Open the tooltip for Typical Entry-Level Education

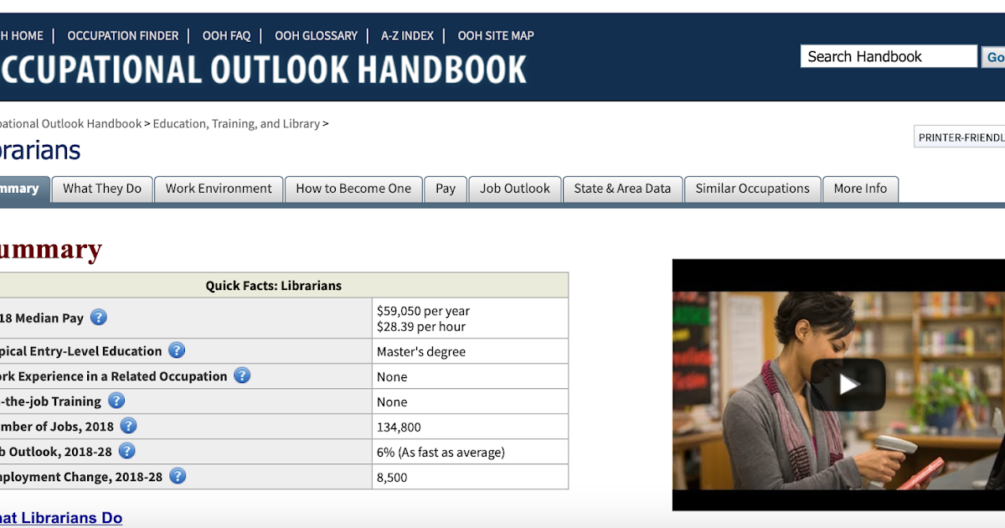click(x=177, y=350)
